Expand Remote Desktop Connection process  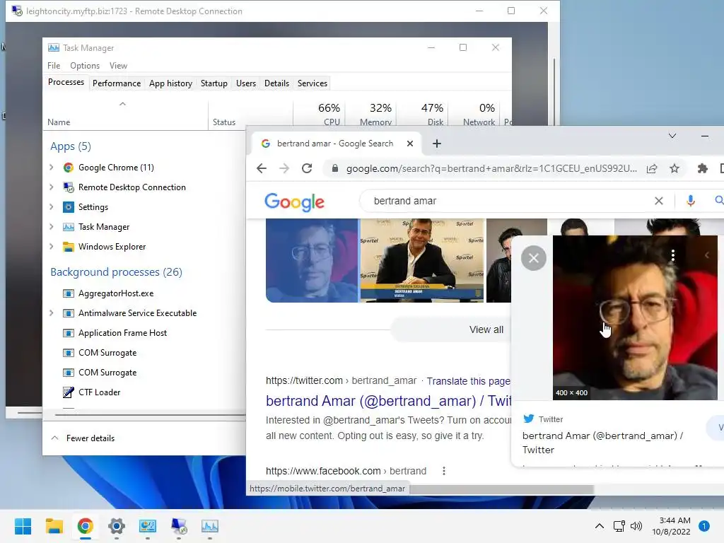pyautogui.click(x=51, y=187)
